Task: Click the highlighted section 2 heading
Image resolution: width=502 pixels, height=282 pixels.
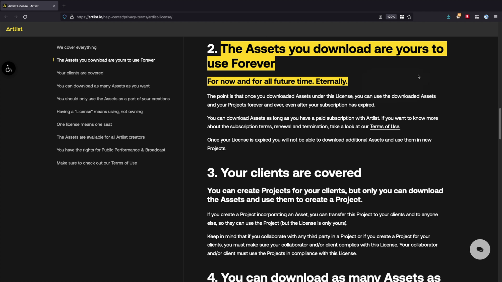Action: point(327,56)
